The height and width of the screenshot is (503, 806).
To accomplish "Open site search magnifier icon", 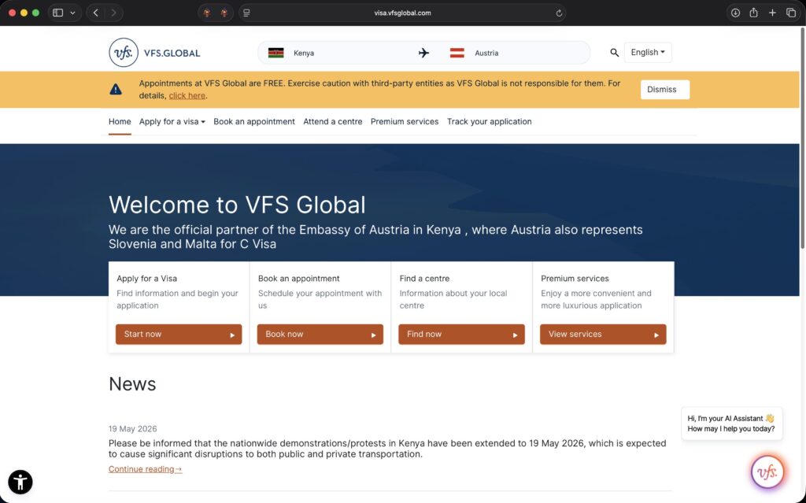I will click(614, 53).
